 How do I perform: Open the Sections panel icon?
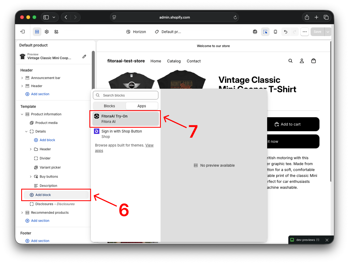[37, 32]
